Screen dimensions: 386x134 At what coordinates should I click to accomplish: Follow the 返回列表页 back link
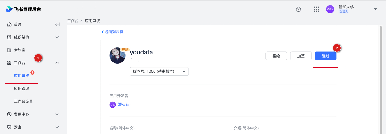(112, 32)
